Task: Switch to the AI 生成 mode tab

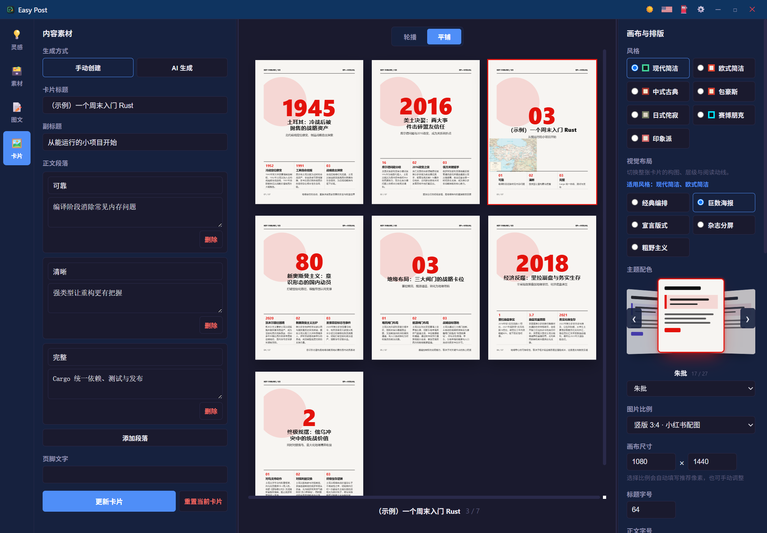Action: pyautogui.click(x=182, y=68)
